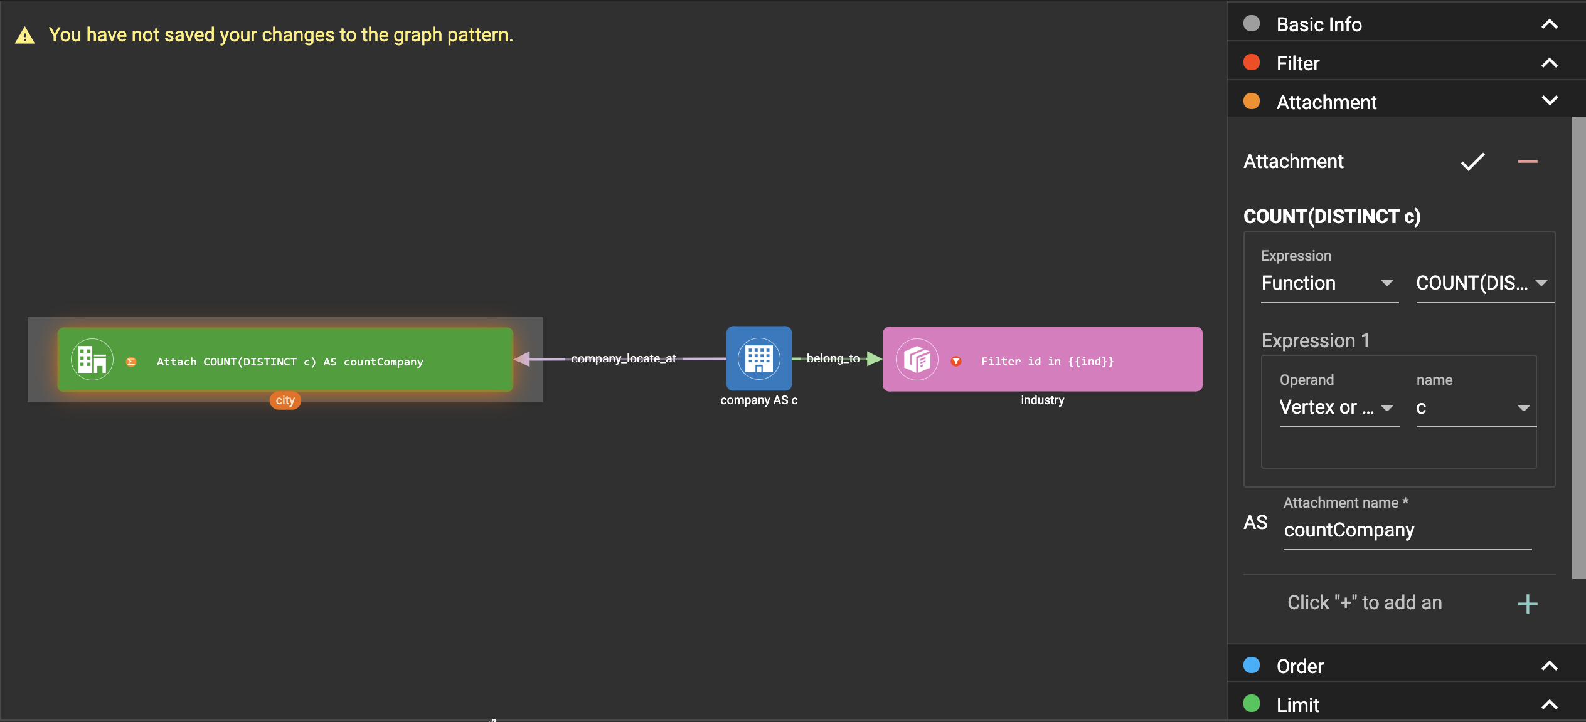Screen dimensions: 1586x722
Task: Click the city vertex building icon
Action: [92, 360]
